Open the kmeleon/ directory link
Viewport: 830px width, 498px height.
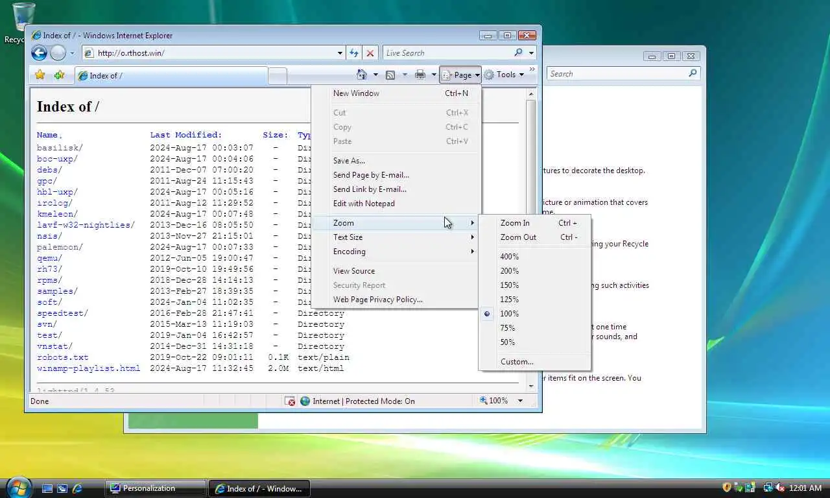point(57,214)
